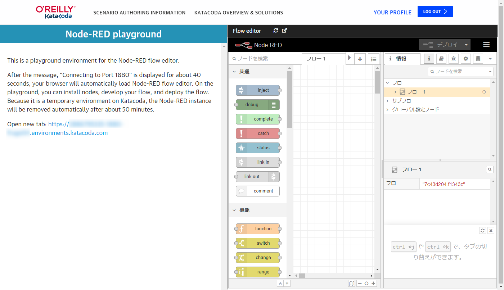Select the comment node in palette
Screen dimensions: 504x290
(x=258, y=191)
